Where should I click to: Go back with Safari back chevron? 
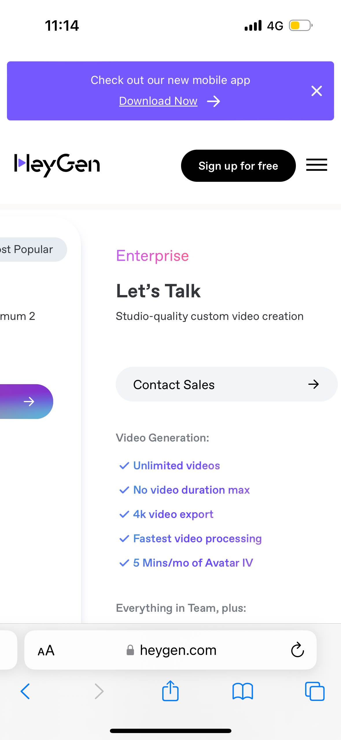(25, 691)
